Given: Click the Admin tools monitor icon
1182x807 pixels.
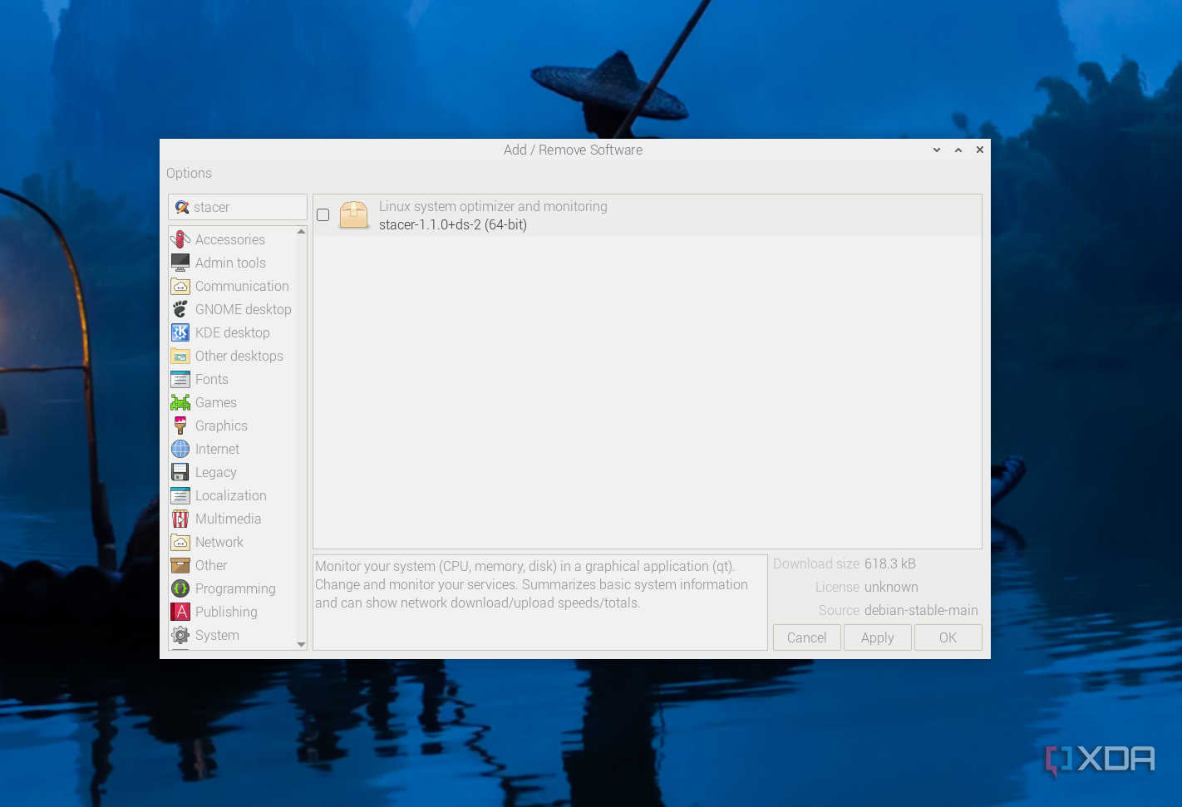Looking at the screenshot, I should (180, 263).
